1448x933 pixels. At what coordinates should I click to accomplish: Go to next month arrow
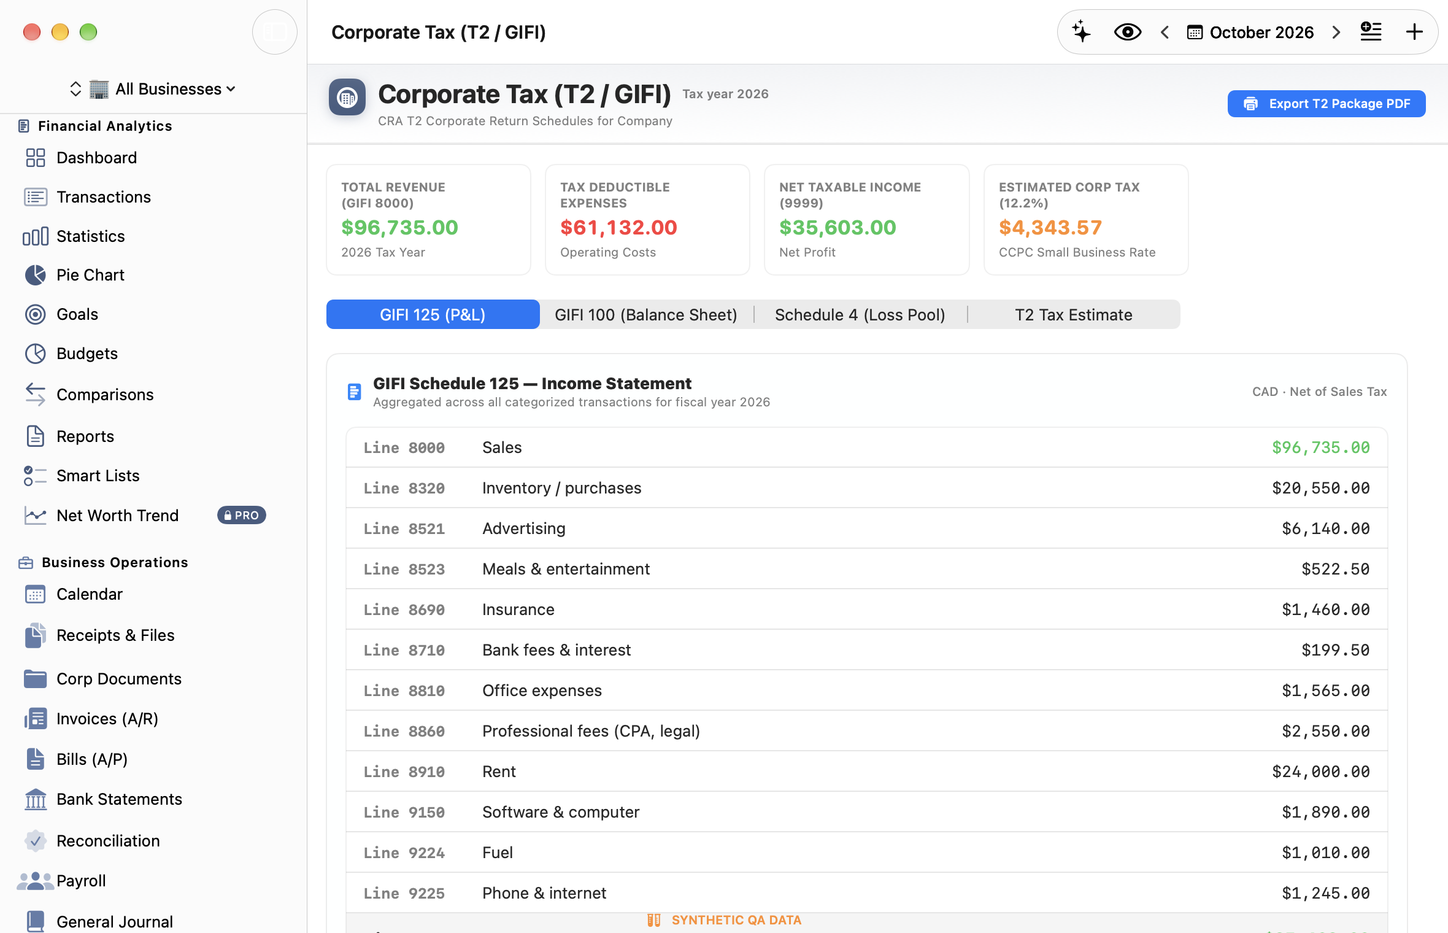[x=1336, y=32]
